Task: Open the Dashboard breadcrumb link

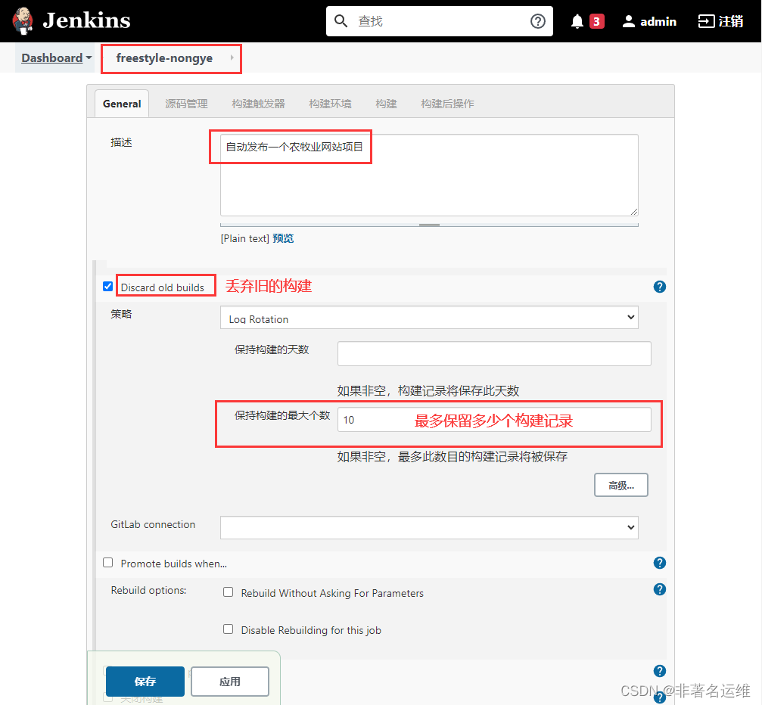Action: [52, 57]
